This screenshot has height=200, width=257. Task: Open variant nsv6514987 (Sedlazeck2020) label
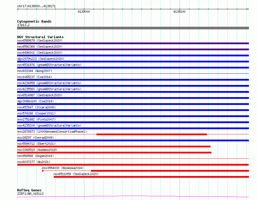(40, 95)
